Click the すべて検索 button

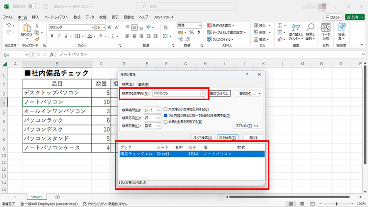202,138
